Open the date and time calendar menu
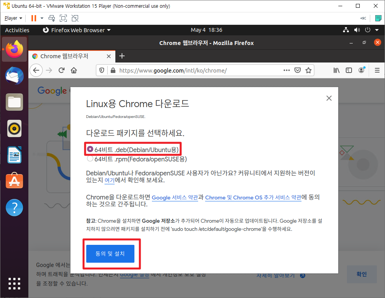This screenshot has width=385, height=298. [x=207, y=30]
